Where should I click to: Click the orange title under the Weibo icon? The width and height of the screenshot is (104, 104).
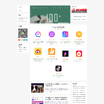pos(38,57)
